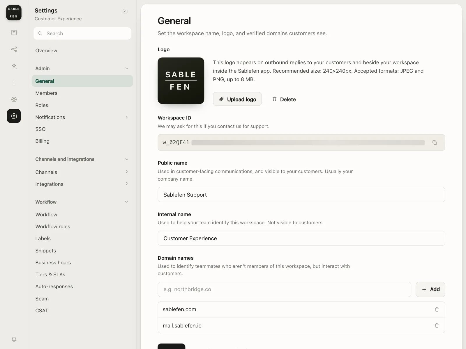Screen dimensions: 466x349
Task: Open the Sablefen workspace logo in the rail
Action: [14, 13]
